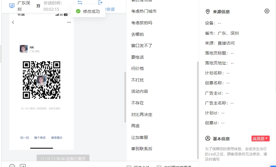Select quick reply 考虑旅拍吗
276x167 pixels.
coord(142,23)
